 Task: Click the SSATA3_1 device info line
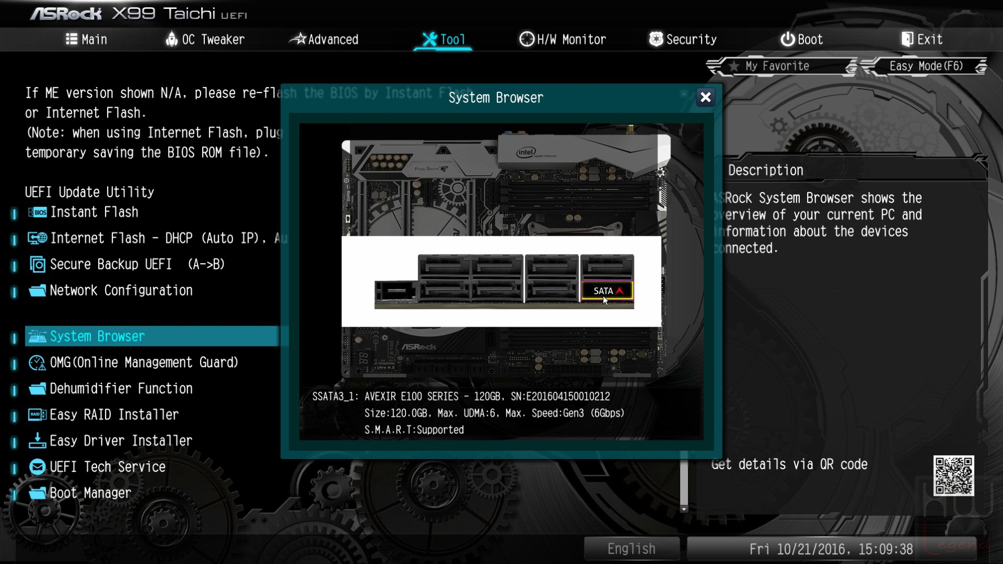461,396
